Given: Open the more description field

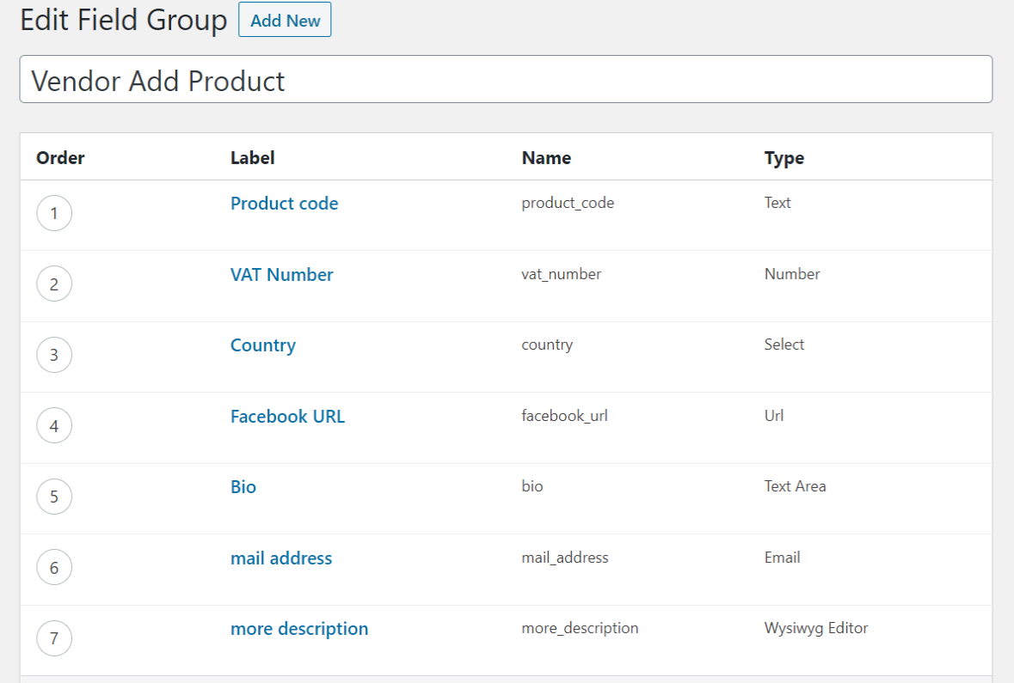Looking at the screenshot, I should coord(298,628).
